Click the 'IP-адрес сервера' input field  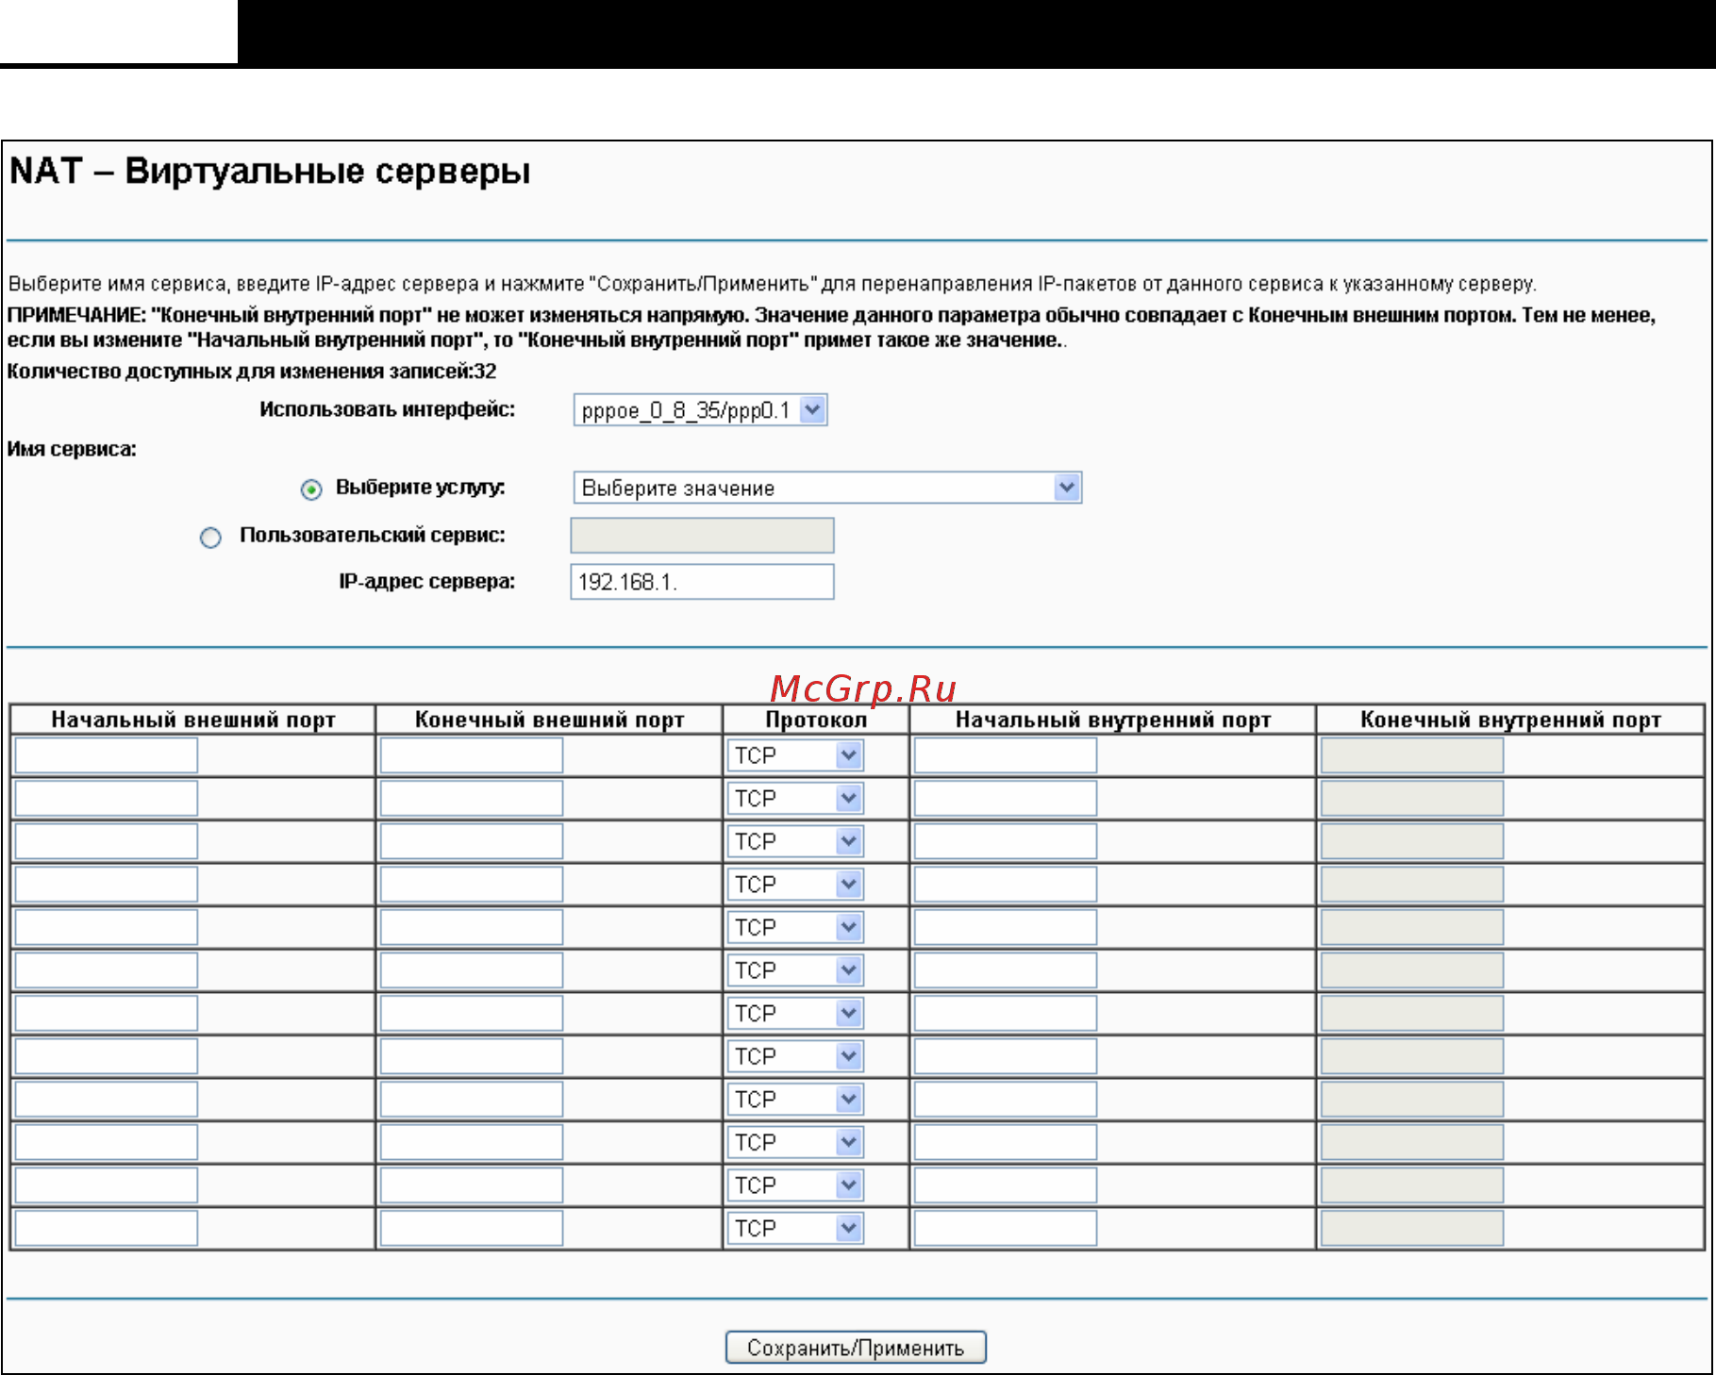[702, 582]
